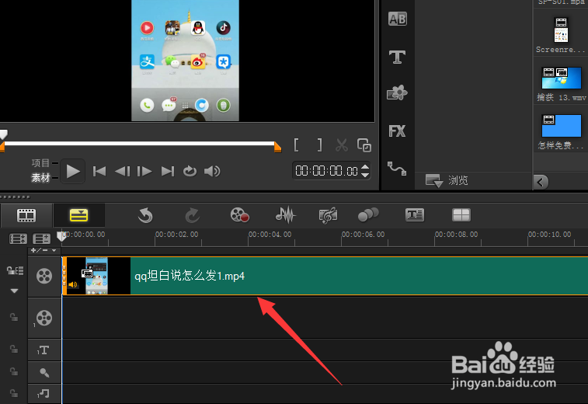Click the title track T icon
This screenshot has height=404, width=588.
pos(43,350)
